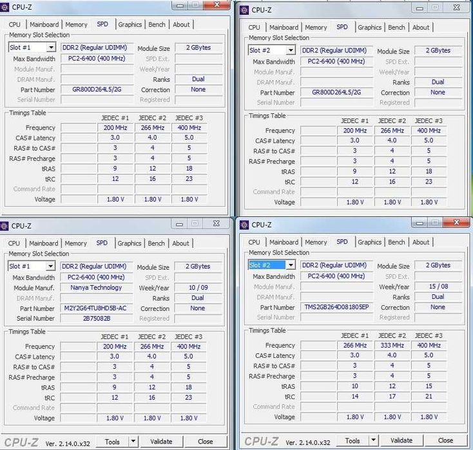Expand Tools arrow in bottom-right window

[373, 440]
